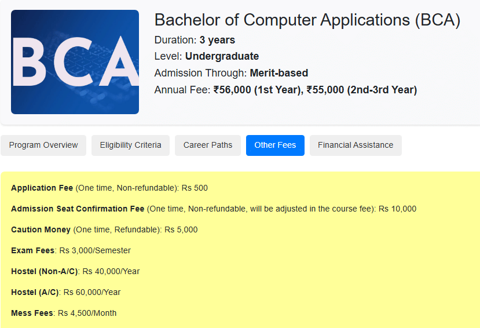Click the 'Admission Seat Confirmation Fee' label

click(x=78, y=209)
